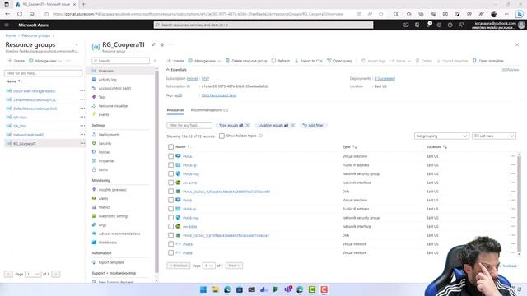The height and width of the screenshot is (296, 527).
Task: Open Metrics under Monitoring
Action: pos(105,207)
